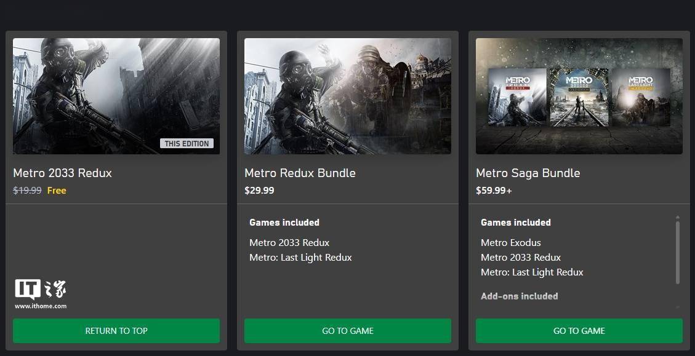Open the Metro Redux Bundle cover image
695x356 pixels.
pos(347,96)
